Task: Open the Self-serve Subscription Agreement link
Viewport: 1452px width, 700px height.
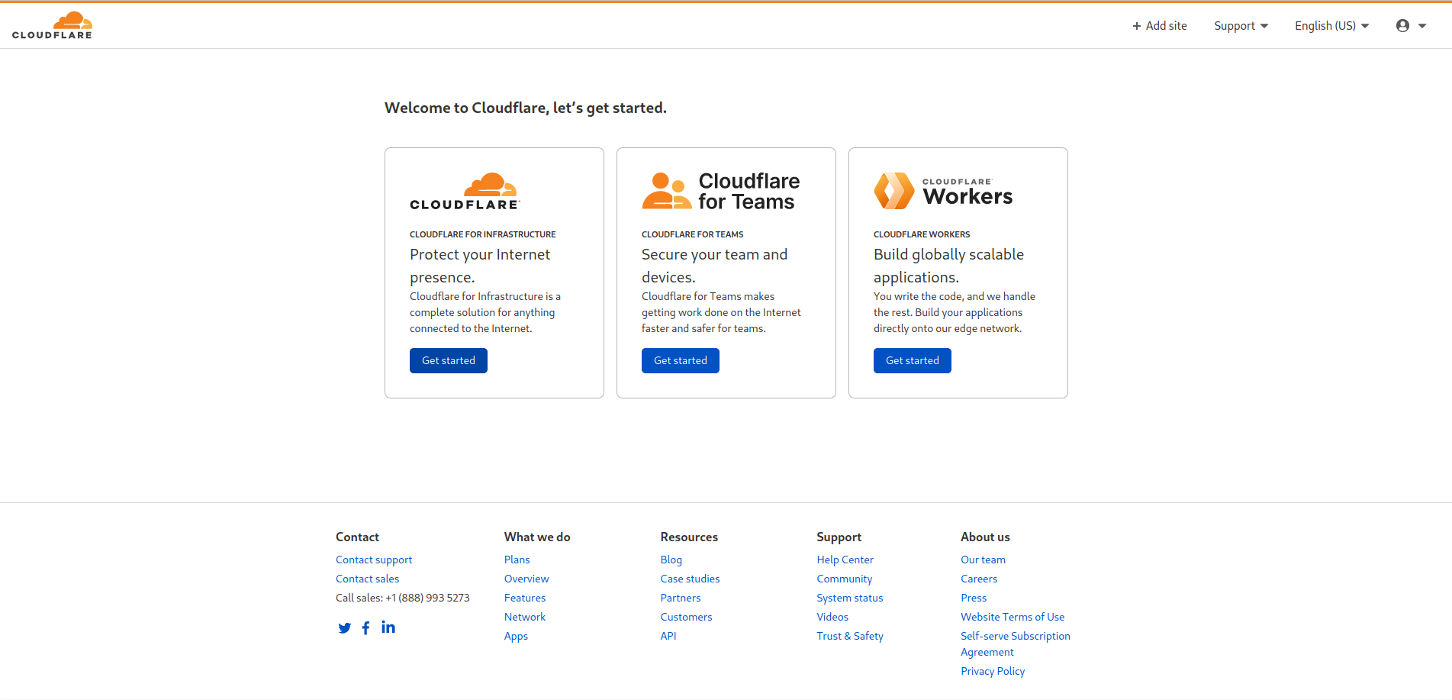Action: pyautogui.click(x=1016, y=644)
